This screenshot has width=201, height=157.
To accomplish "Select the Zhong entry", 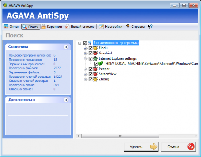I will click(x=104, y=79).
